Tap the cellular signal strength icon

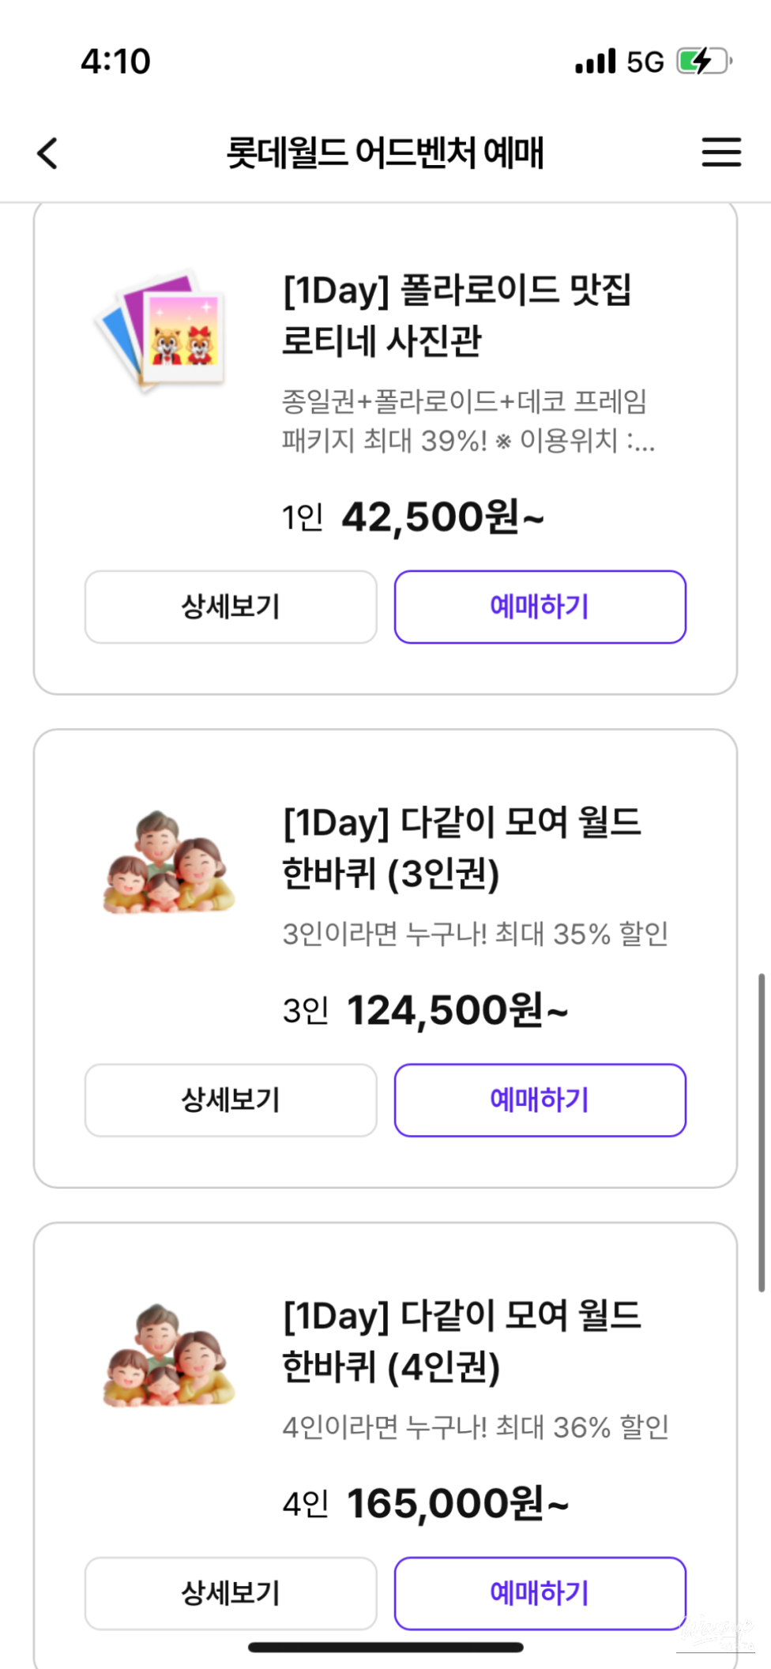(x=595, y=61)
